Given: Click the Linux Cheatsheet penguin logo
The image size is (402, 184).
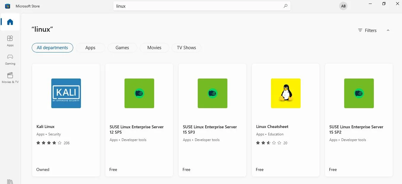Looking at the screenshot, I should (x=286, y=93).
